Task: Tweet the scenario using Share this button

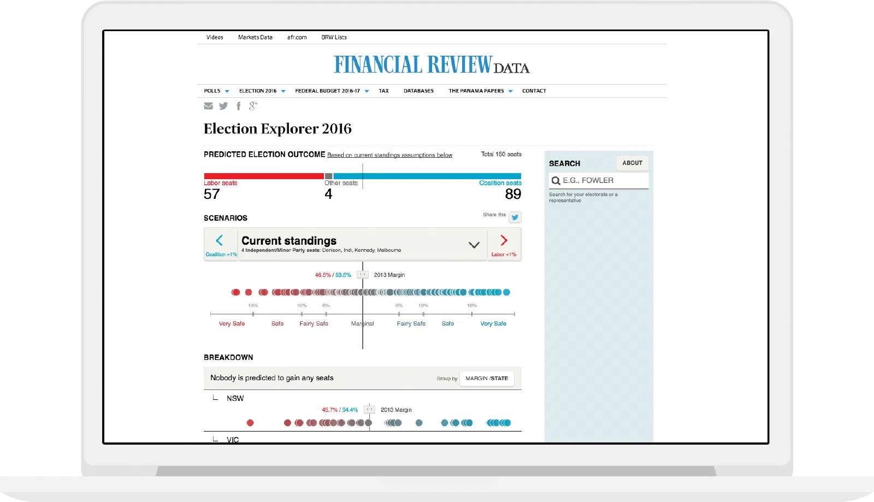Action: pos(515,217)
